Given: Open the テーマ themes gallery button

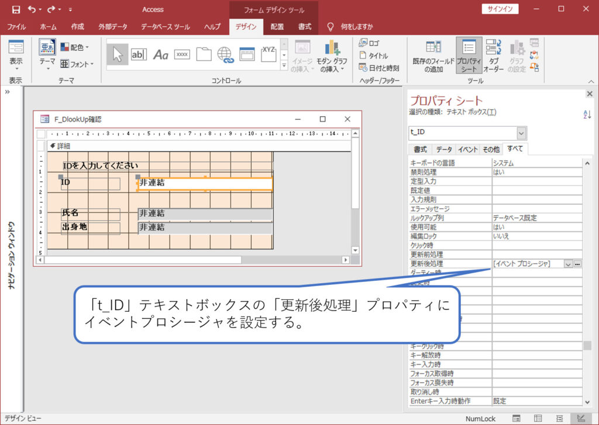Looking at the screenshot, I should point(48,55).
